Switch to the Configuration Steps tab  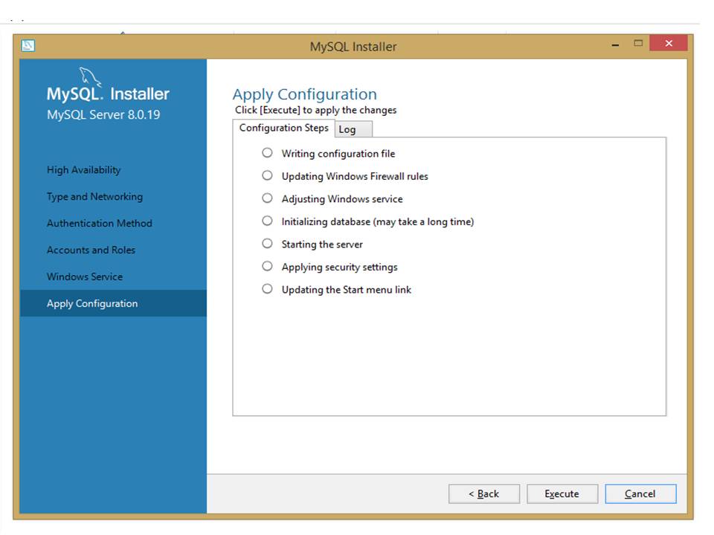tap(283, 128)
